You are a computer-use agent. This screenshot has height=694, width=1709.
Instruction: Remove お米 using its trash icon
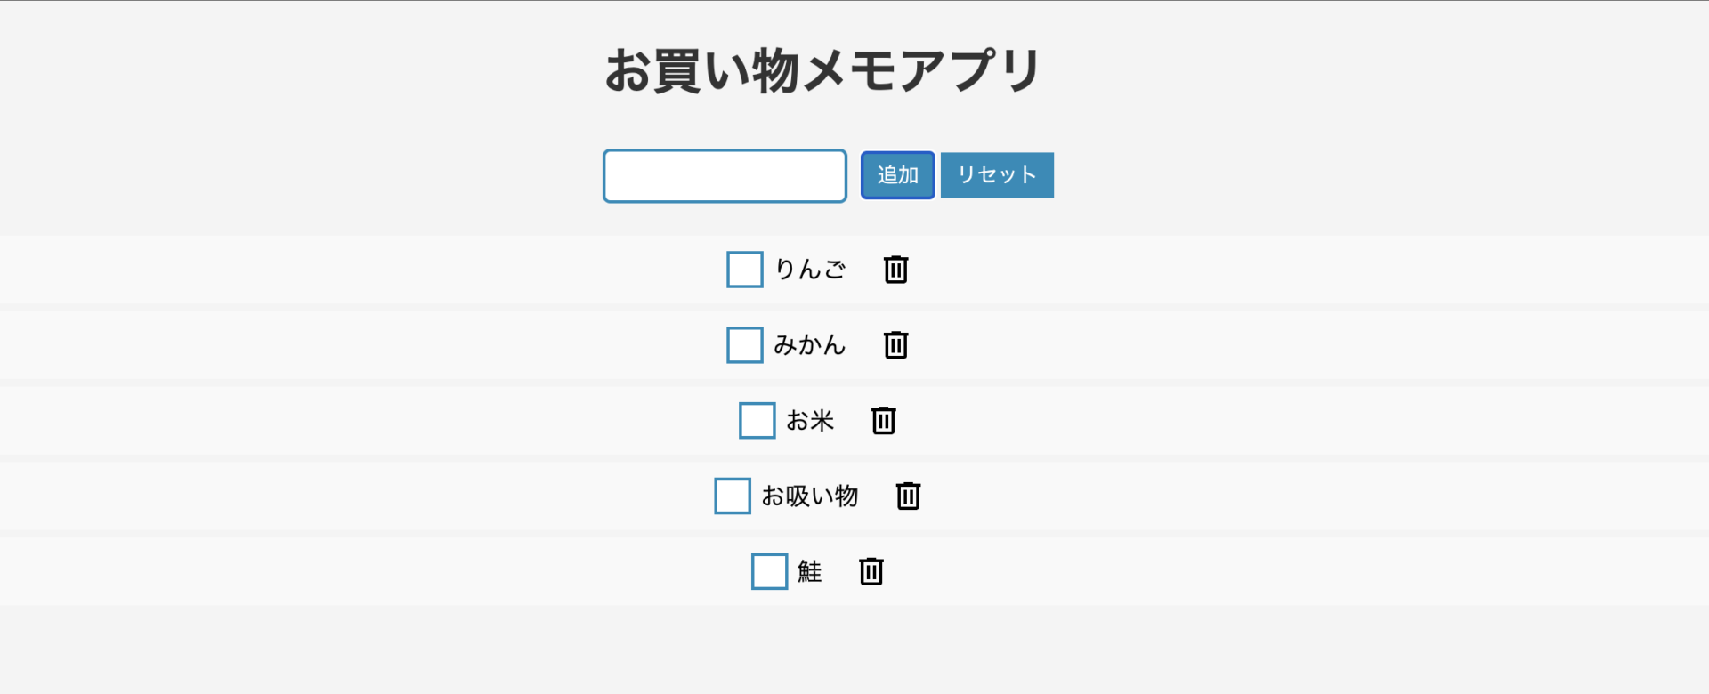tap(883, 421)
